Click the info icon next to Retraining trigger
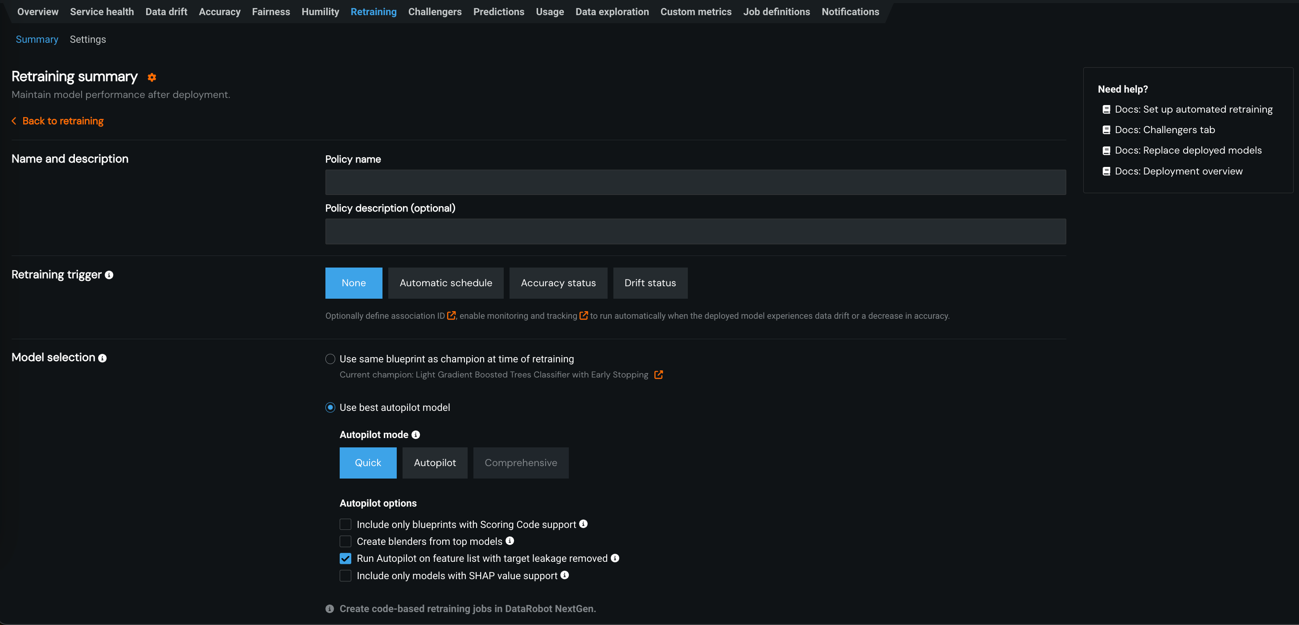 click(x=109, y=275)
